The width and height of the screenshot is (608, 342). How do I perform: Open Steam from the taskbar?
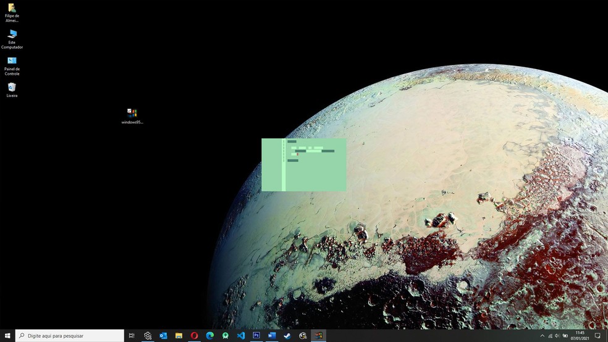(287, 336)
